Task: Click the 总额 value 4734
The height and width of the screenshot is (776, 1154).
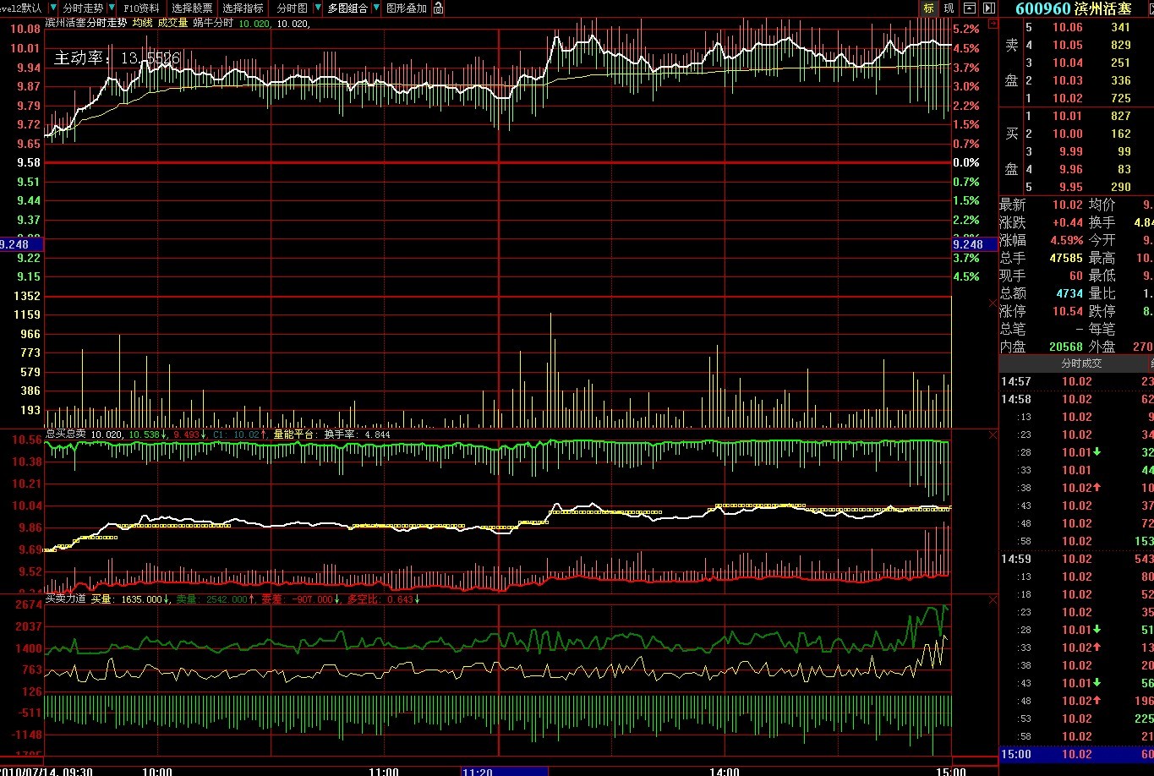Action: tap(1069, 293)
